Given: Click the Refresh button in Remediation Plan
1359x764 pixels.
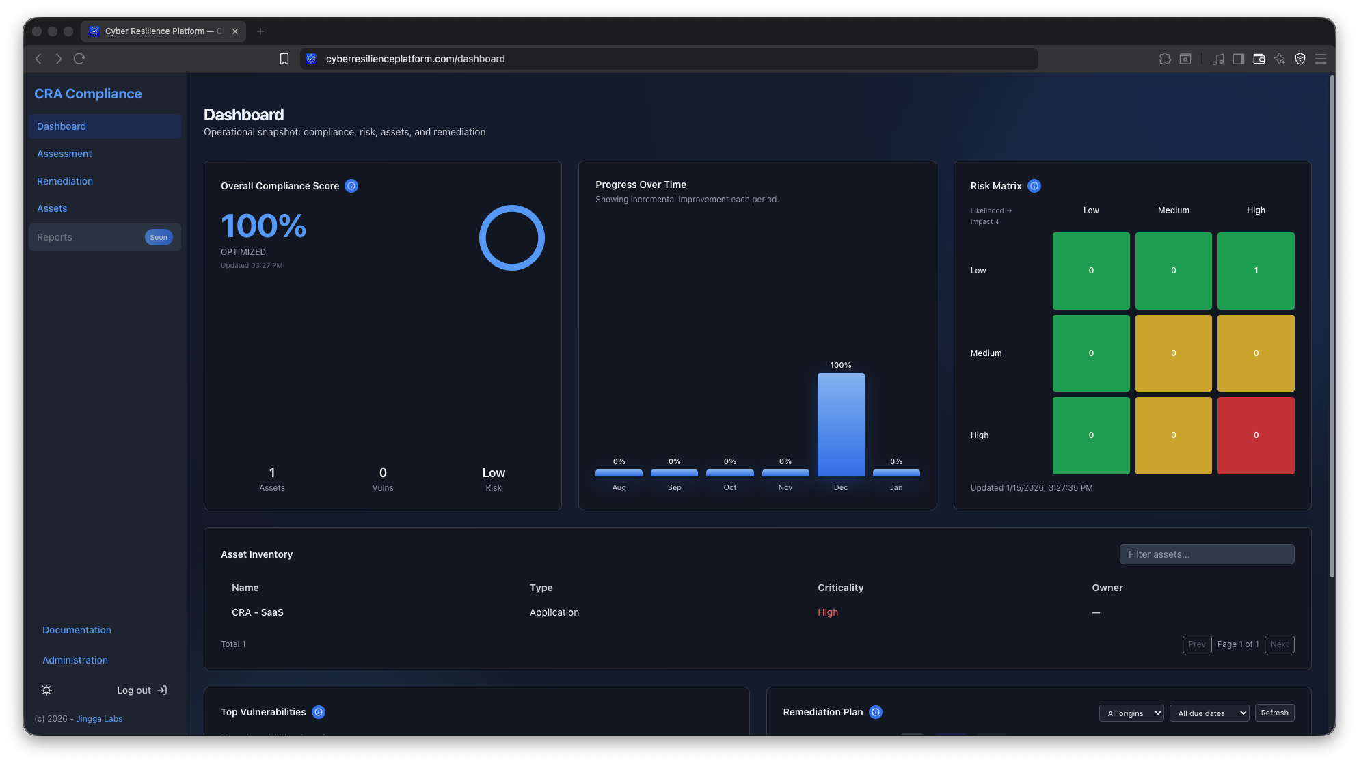Looking at the screenshot, I should tap(1274, 712).
